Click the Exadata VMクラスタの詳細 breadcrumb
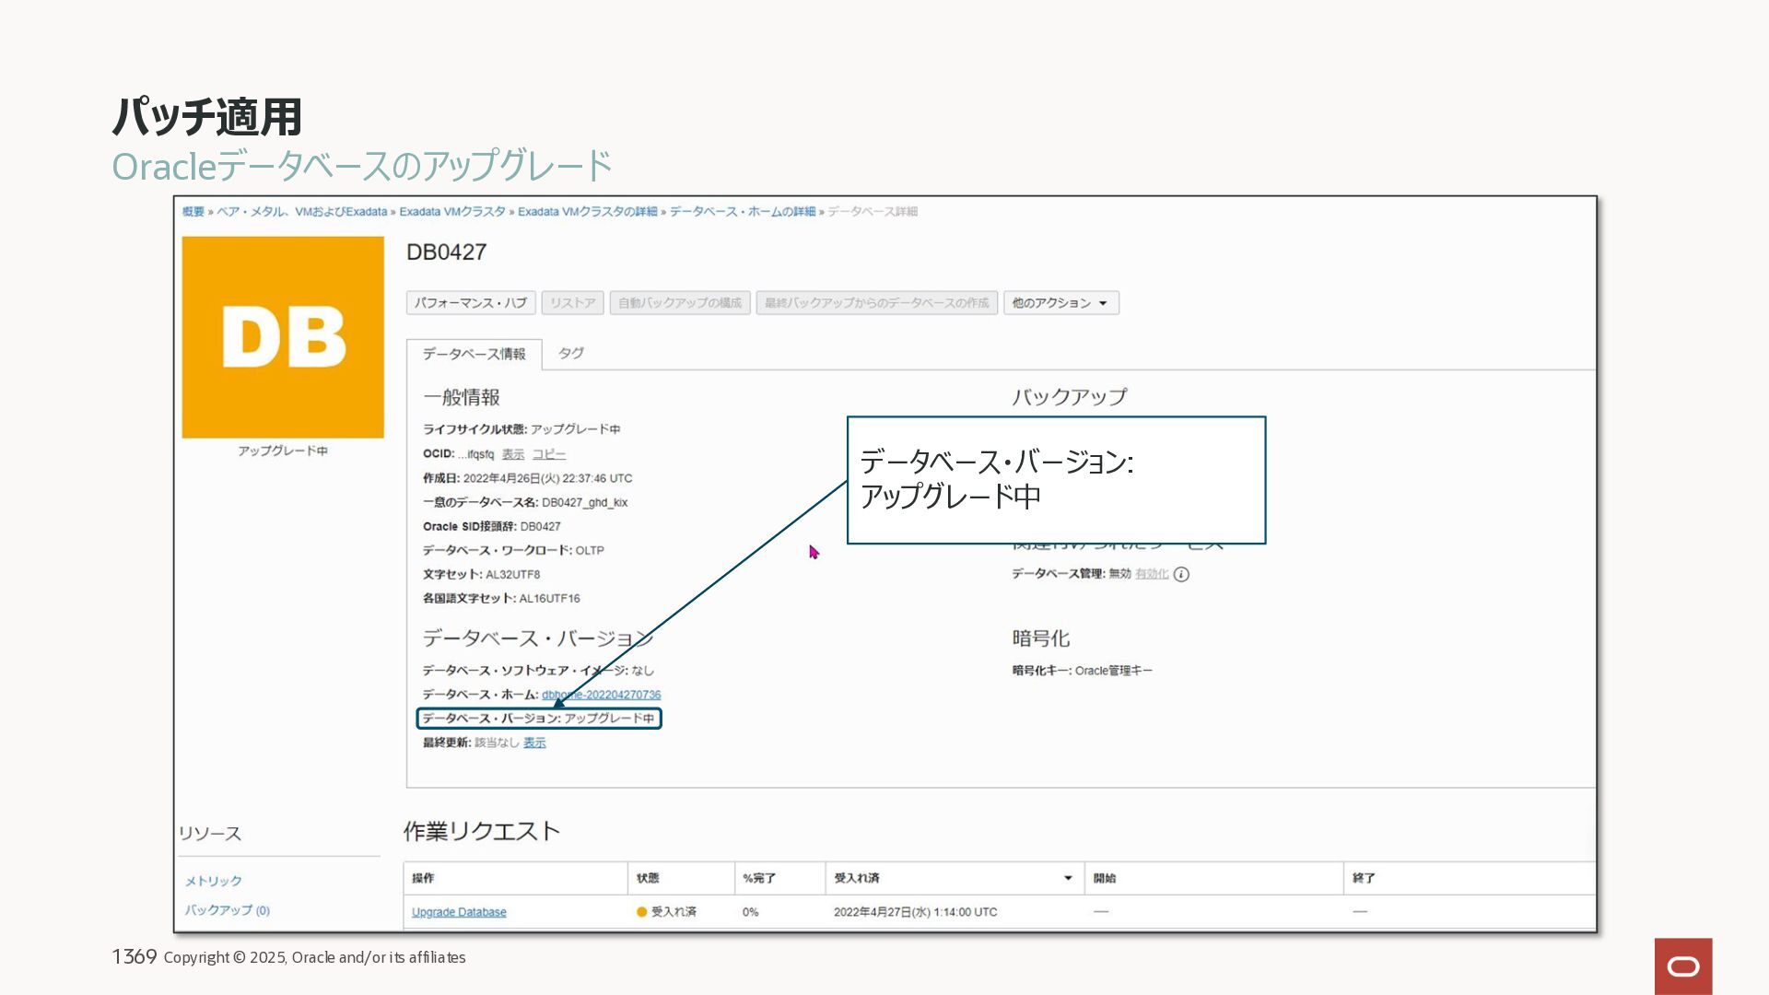This screenshot has width=1769, height=995. 587,212
